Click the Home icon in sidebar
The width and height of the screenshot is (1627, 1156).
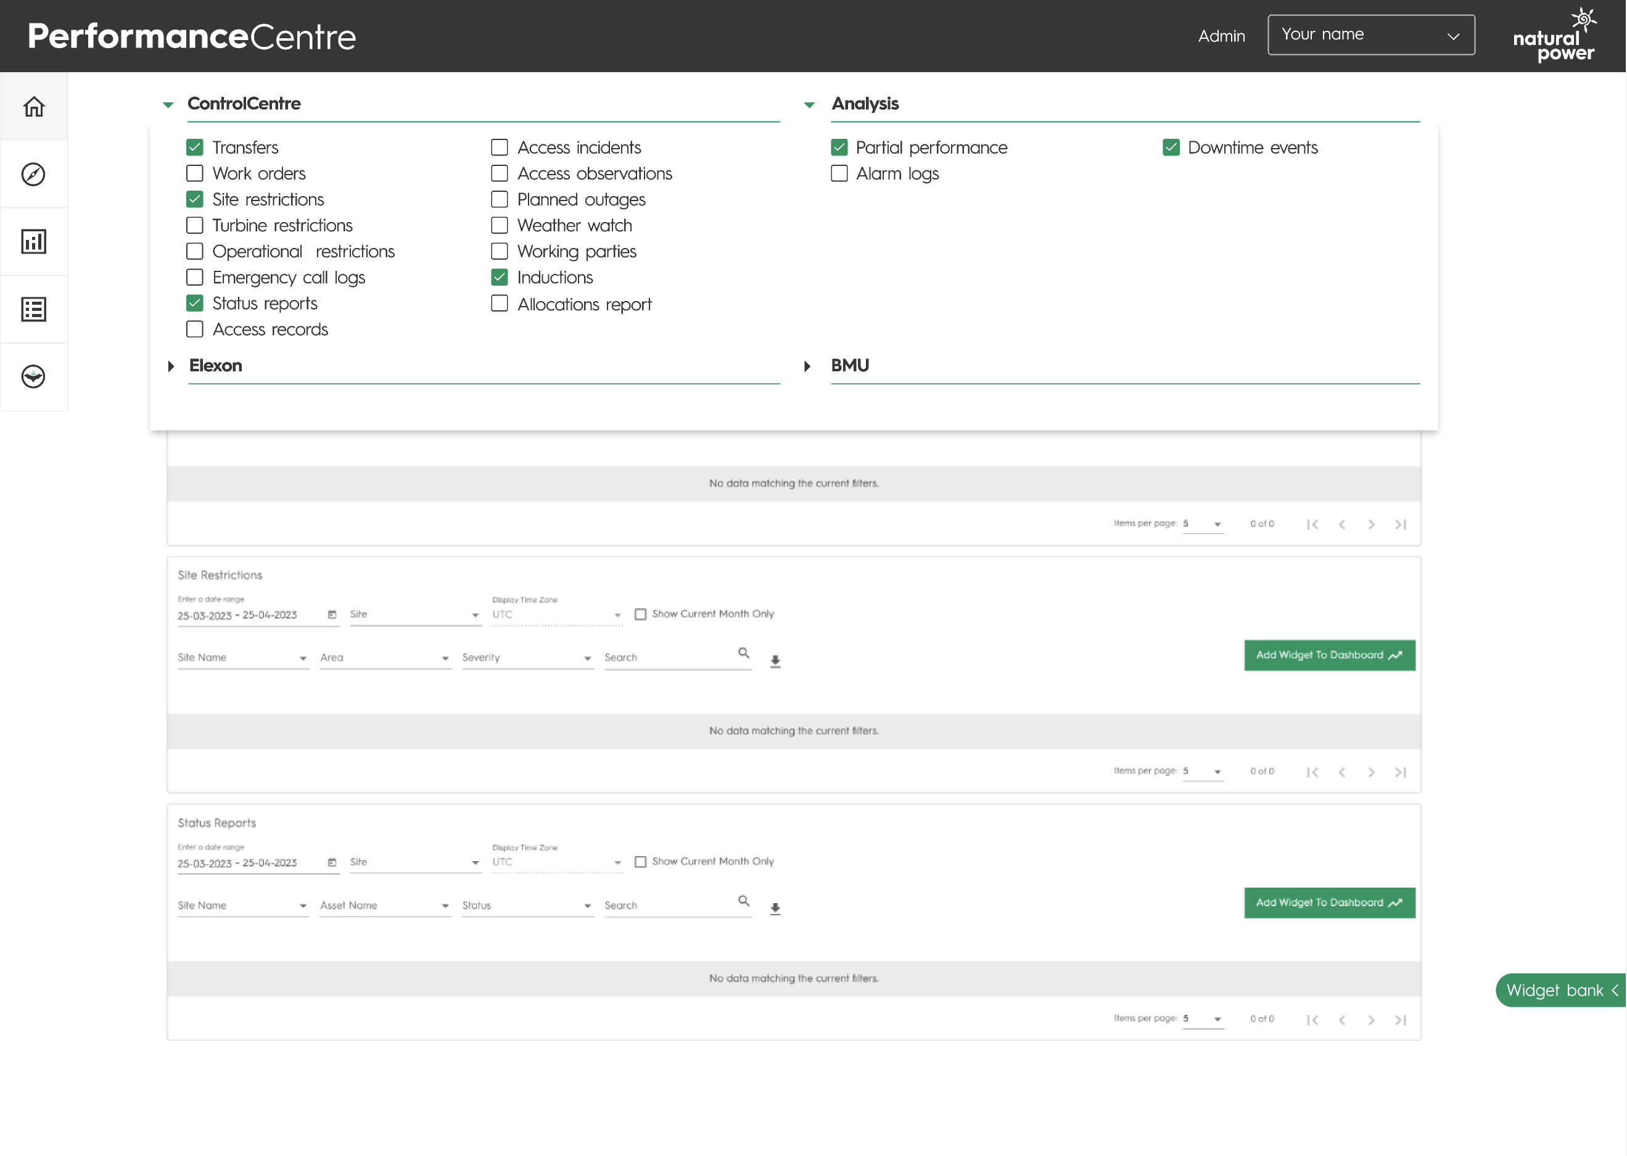(33, 107)
